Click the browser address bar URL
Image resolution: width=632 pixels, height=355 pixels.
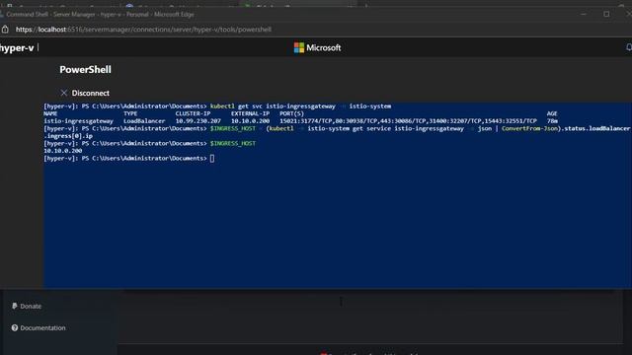tap(143, 30)
